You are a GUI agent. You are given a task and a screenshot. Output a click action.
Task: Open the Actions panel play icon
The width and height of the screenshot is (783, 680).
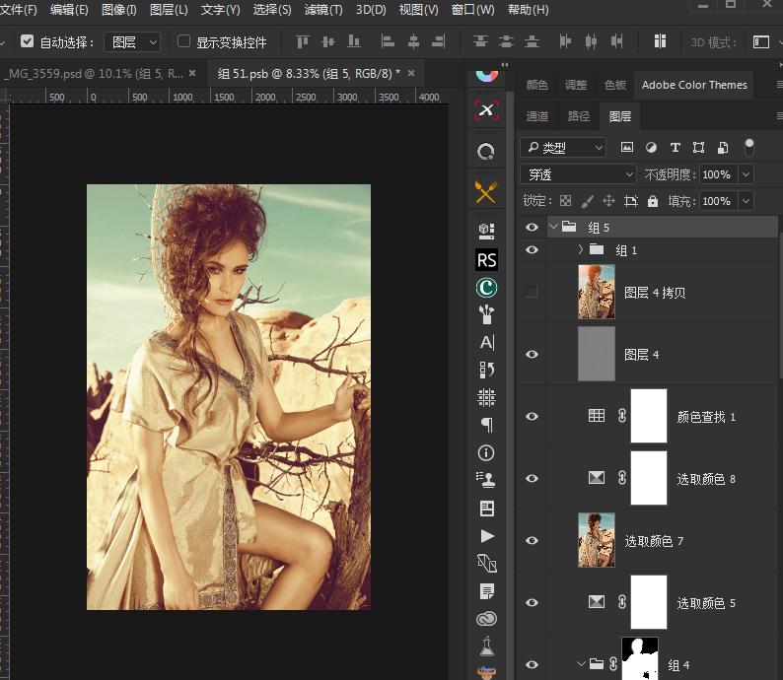tap(486, 536)
